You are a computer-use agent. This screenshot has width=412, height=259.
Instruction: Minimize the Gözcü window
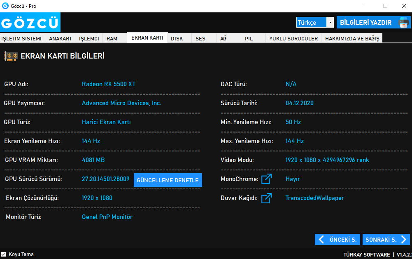click(367, 6)
